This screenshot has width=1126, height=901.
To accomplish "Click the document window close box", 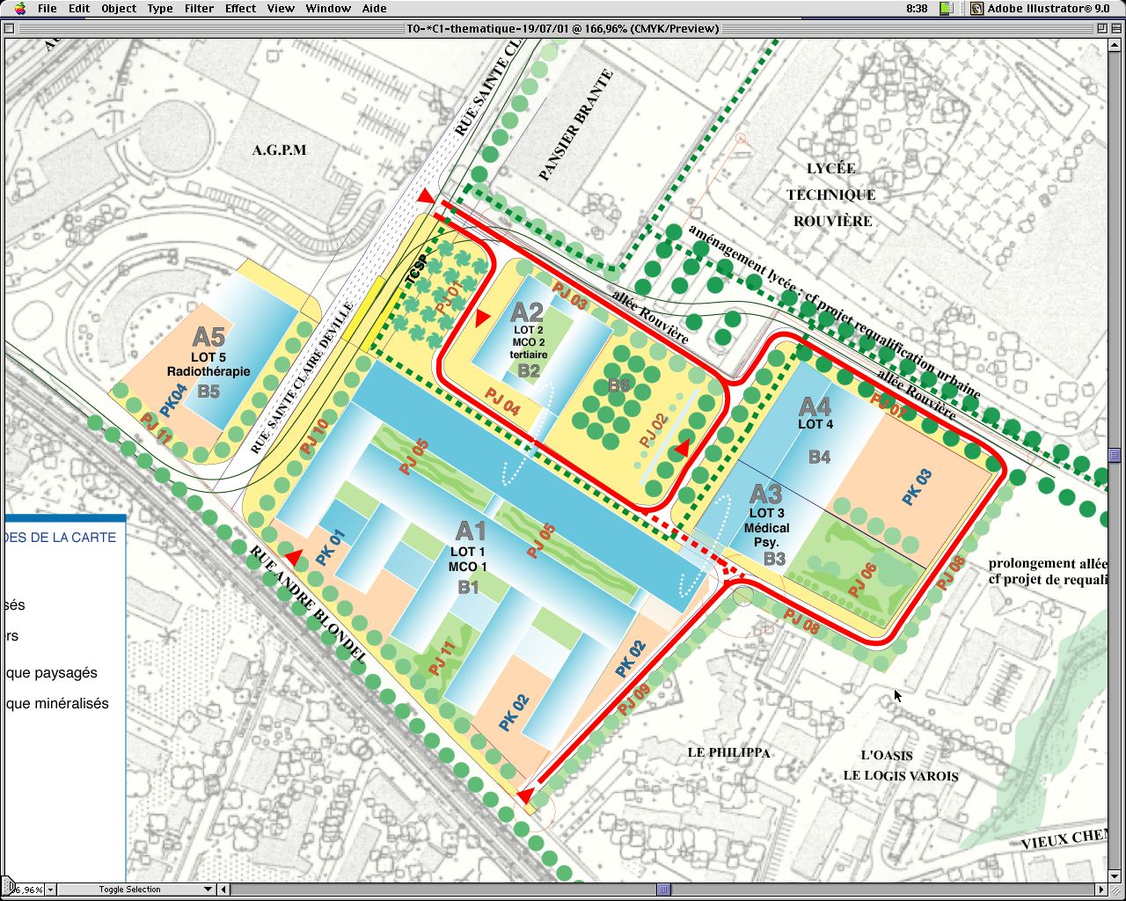I will (10, 28).
